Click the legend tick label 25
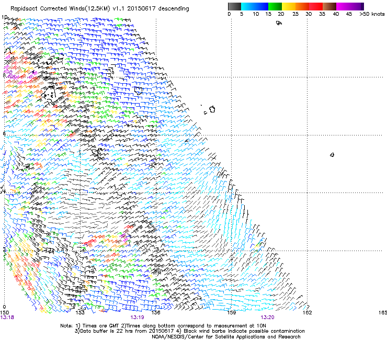The width and height of the screenshot is (387, 340). click(x=295, y=14)
